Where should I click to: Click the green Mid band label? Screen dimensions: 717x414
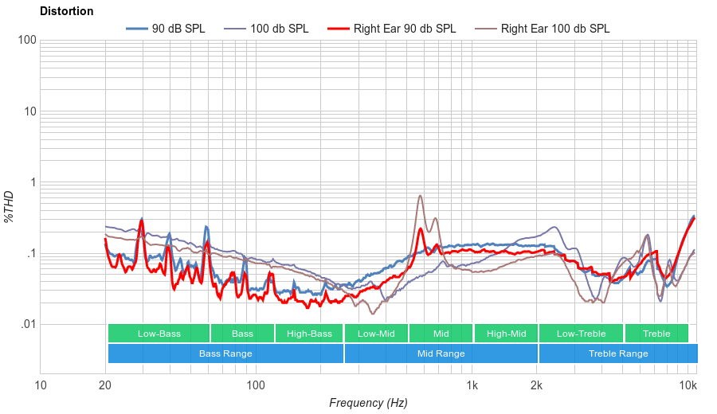pos(441,334)
